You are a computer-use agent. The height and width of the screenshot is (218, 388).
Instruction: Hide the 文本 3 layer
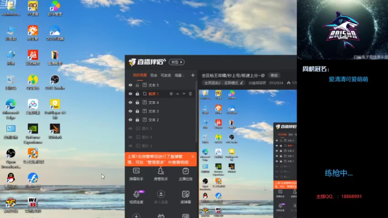(x=130, y=111)
